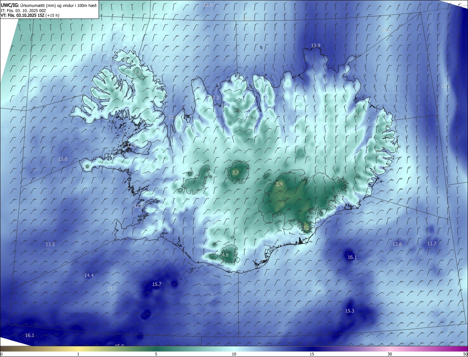Click the 16.1 label south of the southeast coast
This screenshot has width=468, height=357.
coord(352,257)
